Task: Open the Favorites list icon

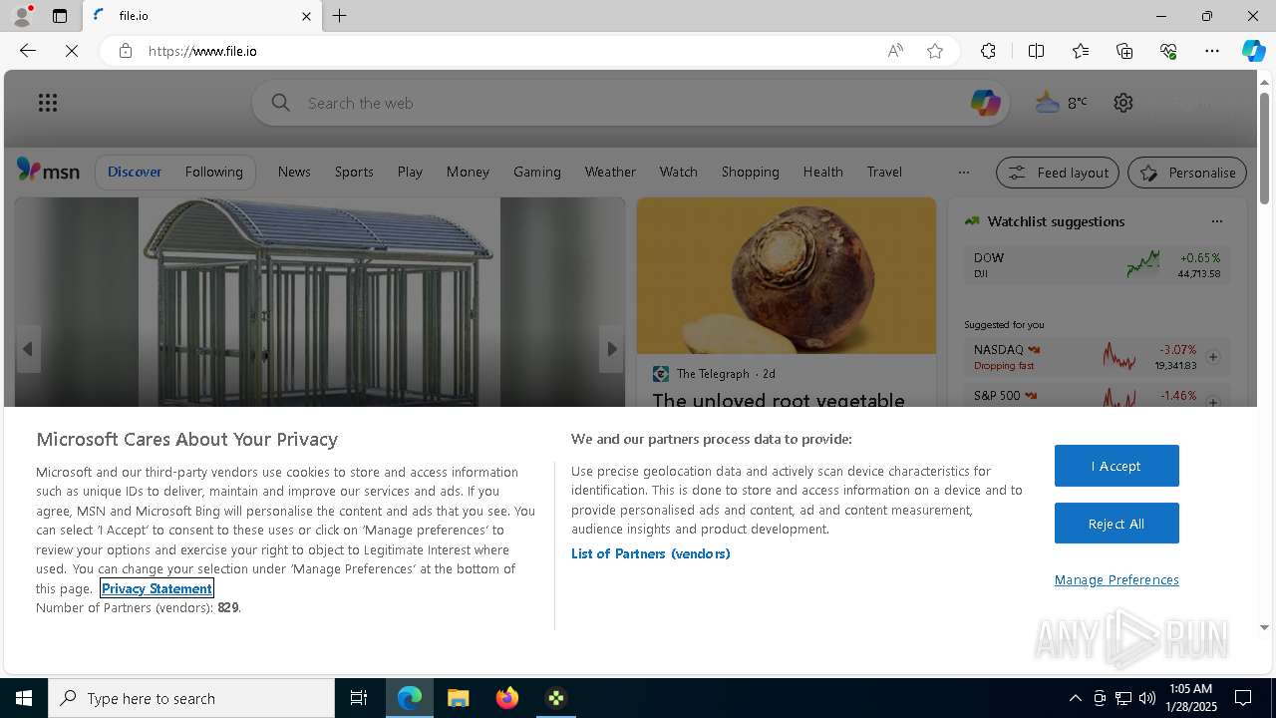Action: (x=1081, y=51)
